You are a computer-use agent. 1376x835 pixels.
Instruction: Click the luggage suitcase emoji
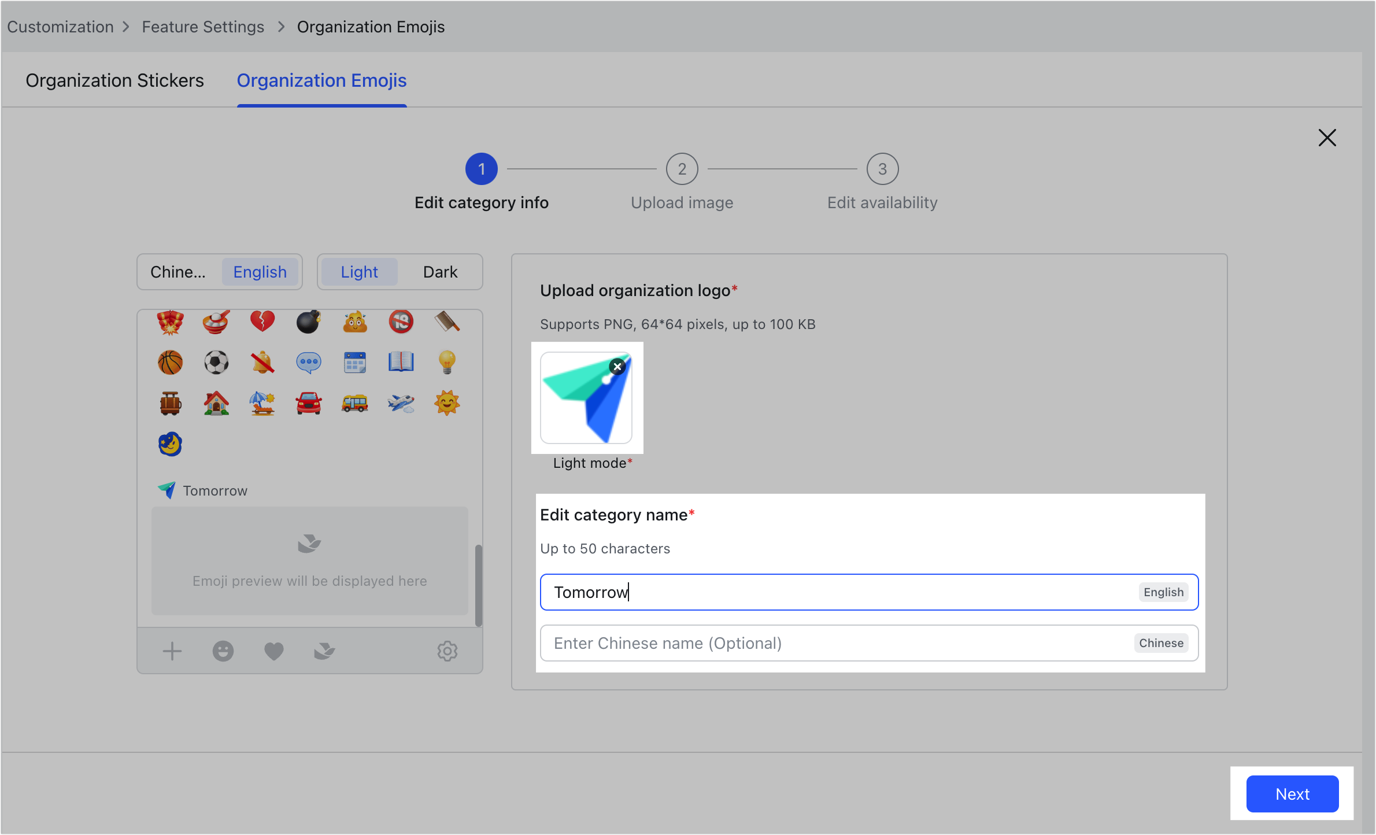tap(170, 403)
